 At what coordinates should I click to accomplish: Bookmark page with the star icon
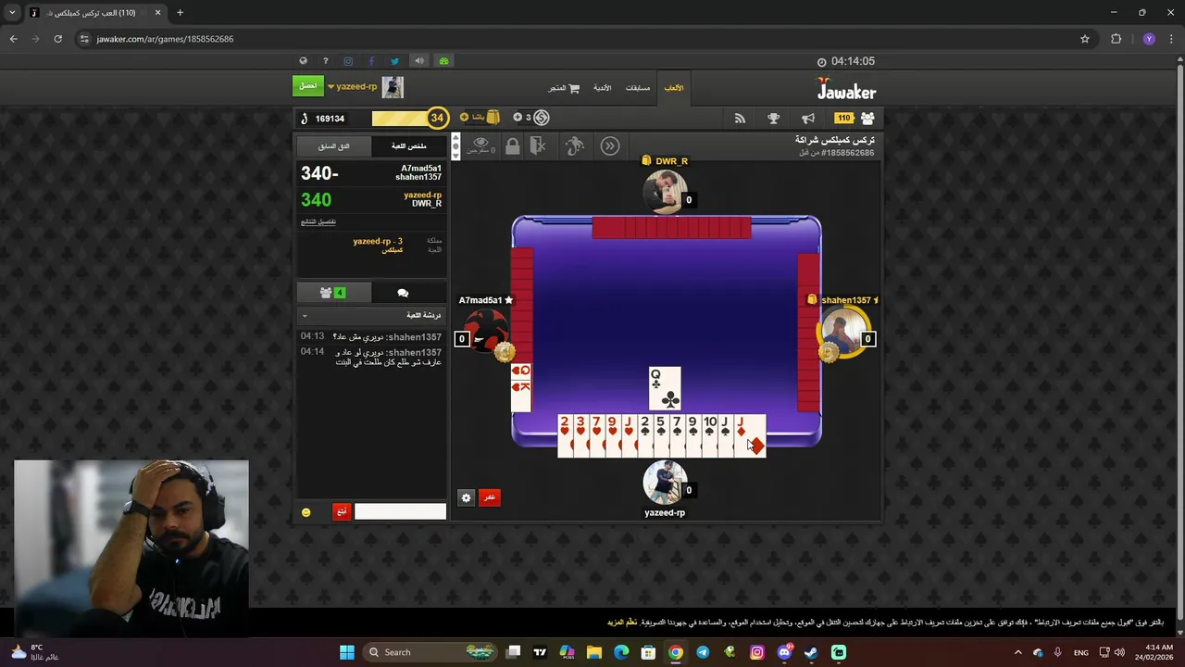tap(1085, 39)
